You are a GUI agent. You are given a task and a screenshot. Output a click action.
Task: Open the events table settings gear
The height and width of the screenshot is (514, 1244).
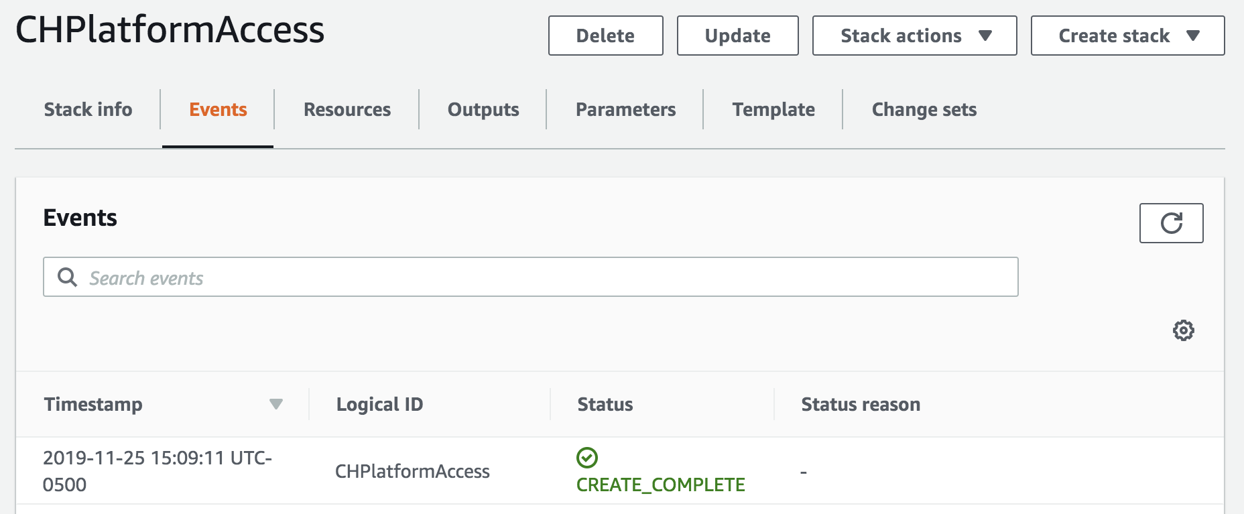[1183, 330]
